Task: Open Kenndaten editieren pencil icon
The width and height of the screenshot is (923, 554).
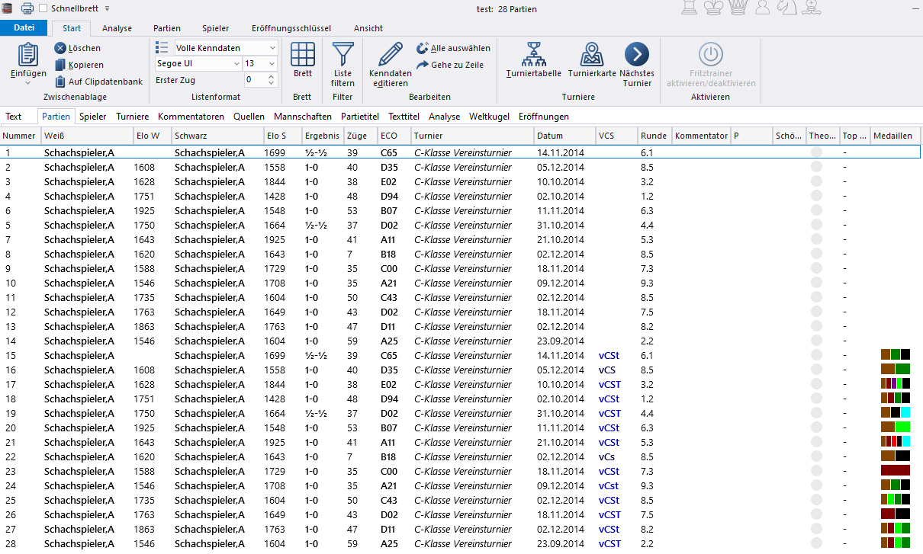Action: (x=391, y=56)
